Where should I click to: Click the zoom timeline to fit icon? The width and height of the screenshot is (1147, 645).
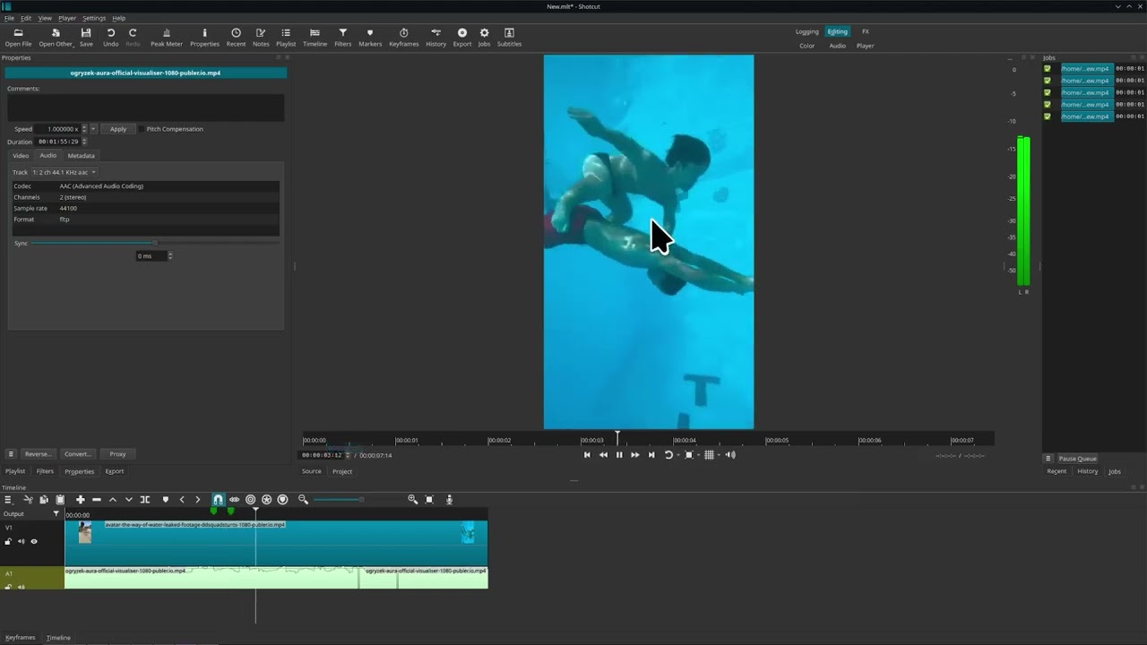pos(429,500)
